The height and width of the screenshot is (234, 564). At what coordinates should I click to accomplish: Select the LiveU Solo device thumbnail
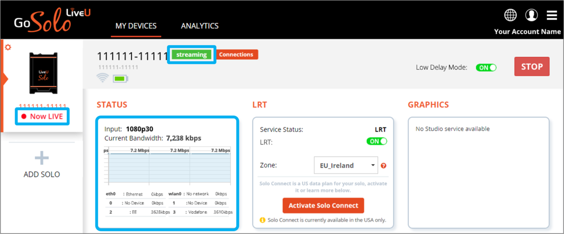(43, 73)
